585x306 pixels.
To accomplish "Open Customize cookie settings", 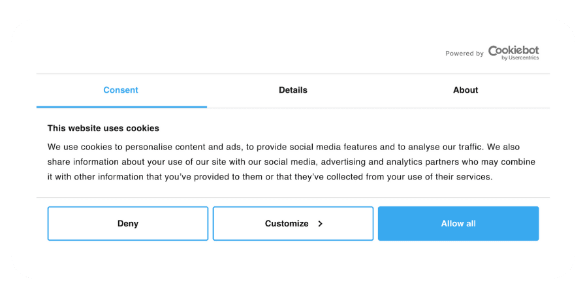I will click(x=293, y=224).
